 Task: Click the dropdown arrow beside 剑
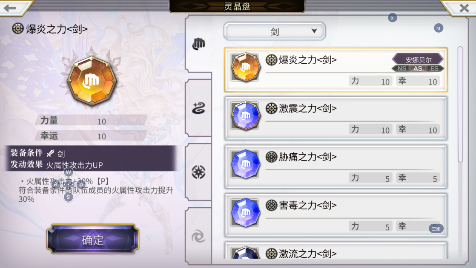click(314, 31)
